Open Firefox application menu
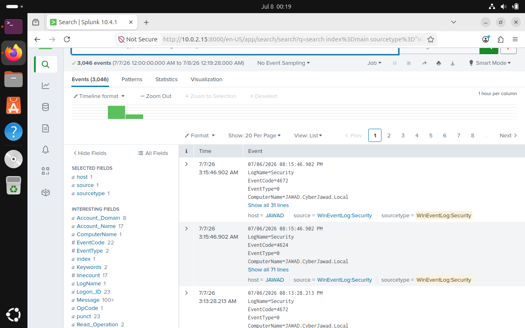The height and width of the screenshot is (328, 525). [515, 39]
